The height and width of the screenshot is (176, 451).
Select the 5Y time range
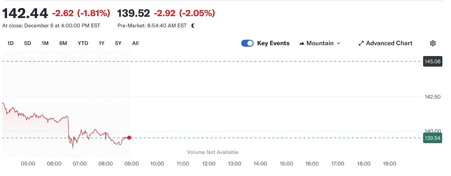pos(118,43)
